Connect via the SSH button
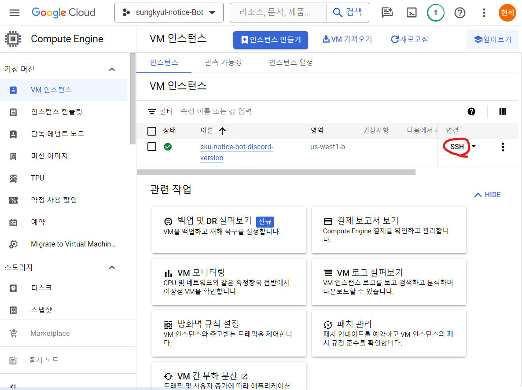The height and width of the screenshot is (390, 522). (x=457, y=147)
